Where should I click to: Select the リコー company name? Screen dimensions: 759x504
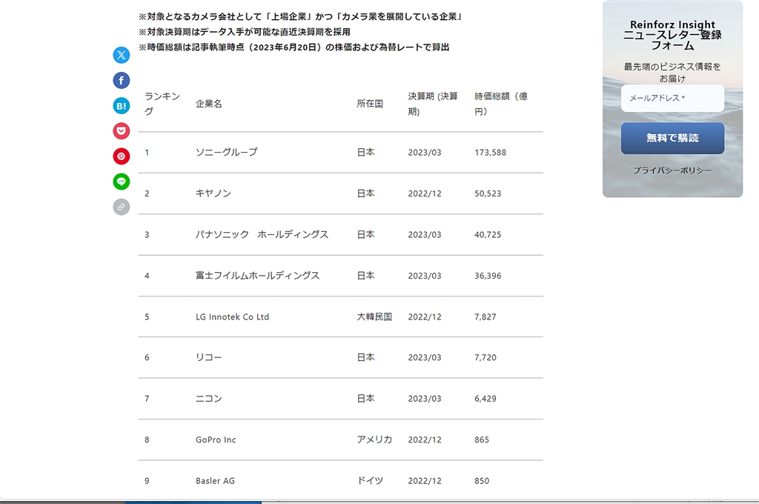tap(208, 357)
